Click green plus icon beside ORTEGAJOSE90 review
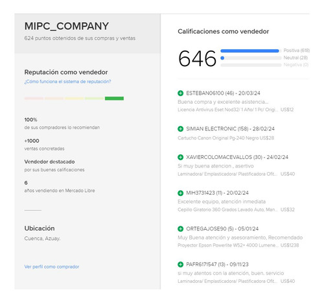The width and height of the screenshot is (324, 303). [180, 229]
